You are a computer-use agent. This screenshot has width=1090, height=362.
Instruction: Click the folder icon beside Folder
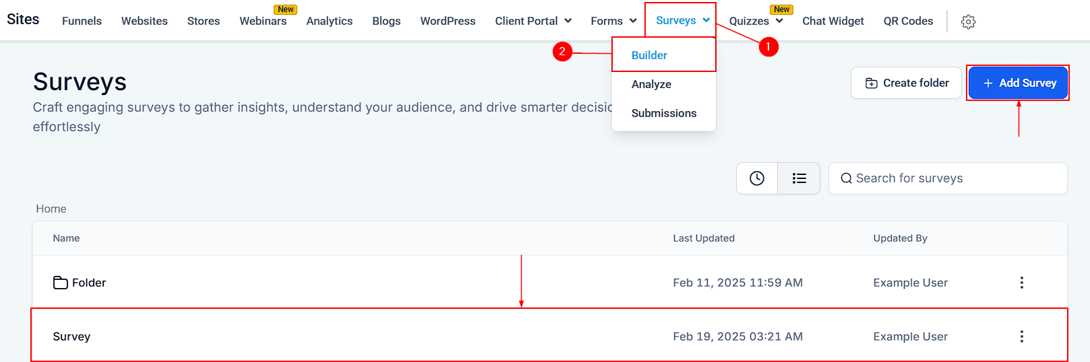pos(61,283)
